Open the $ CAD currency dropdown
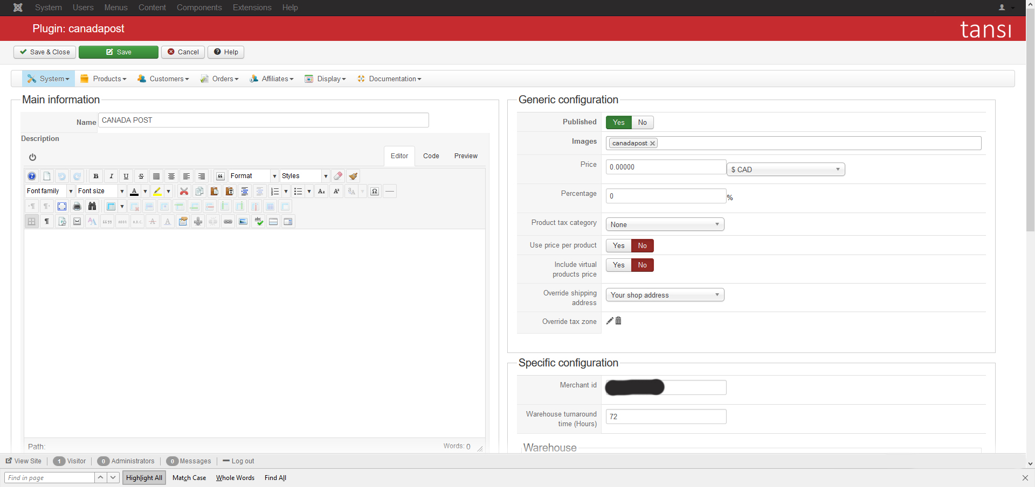Image resolution: width=1035 pixels, height=487 pixels. 786,170
